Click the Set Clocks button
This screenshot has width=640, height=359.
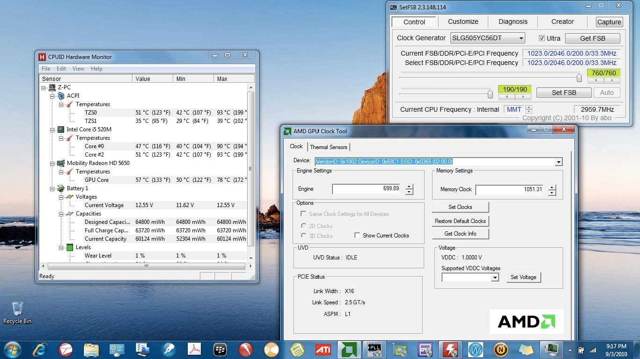(x=460, y=207)
